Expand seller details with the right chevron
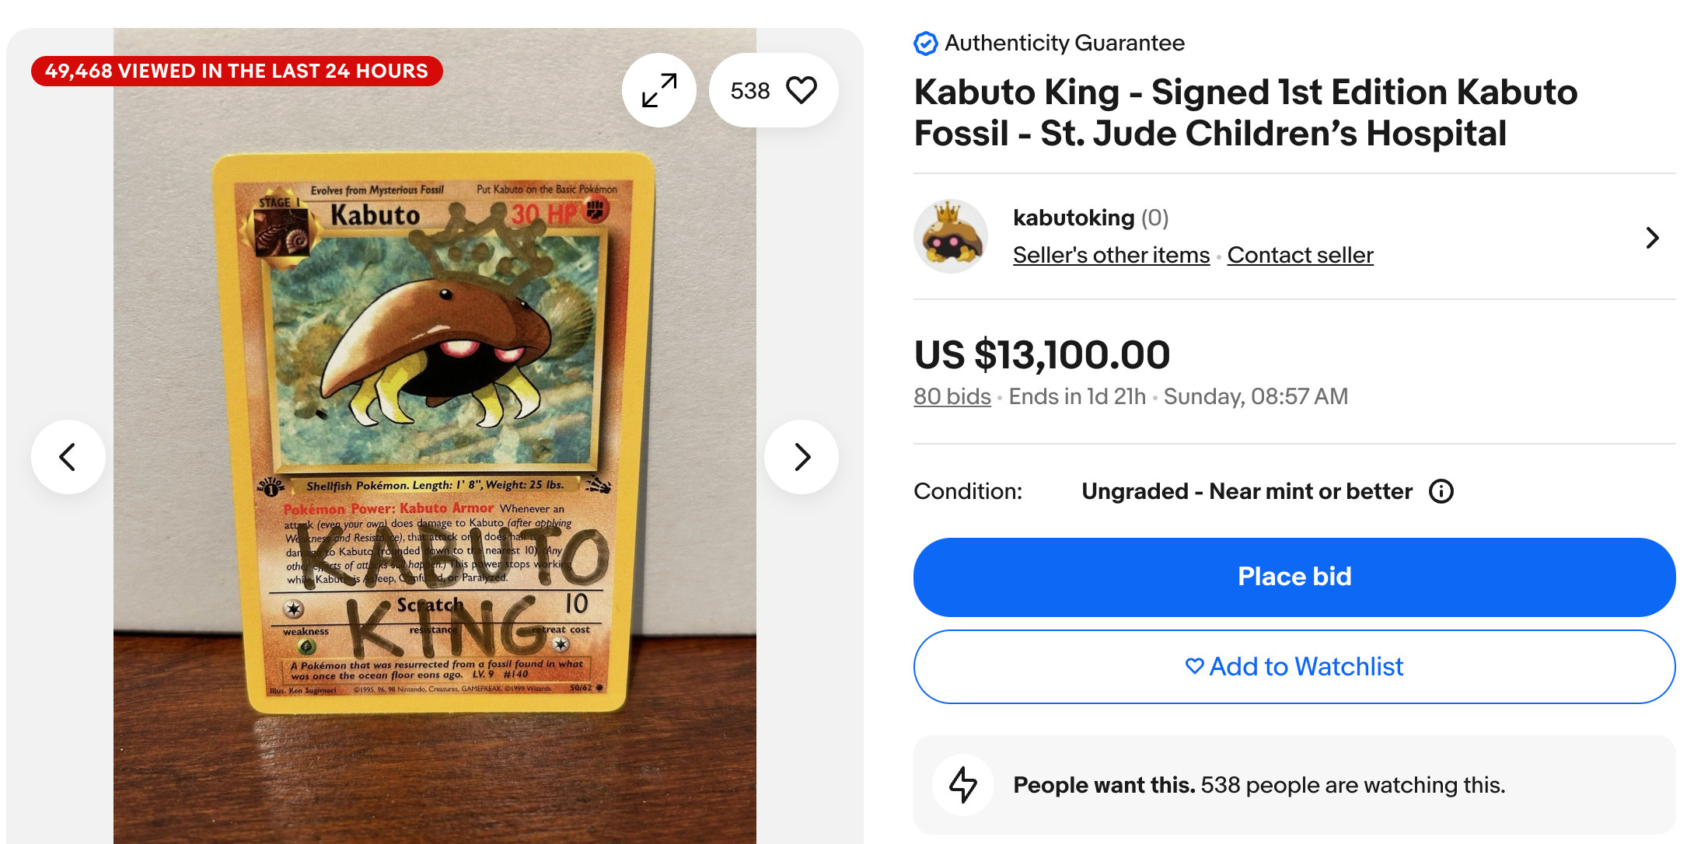1687x844 pixels. point(1652,238)
